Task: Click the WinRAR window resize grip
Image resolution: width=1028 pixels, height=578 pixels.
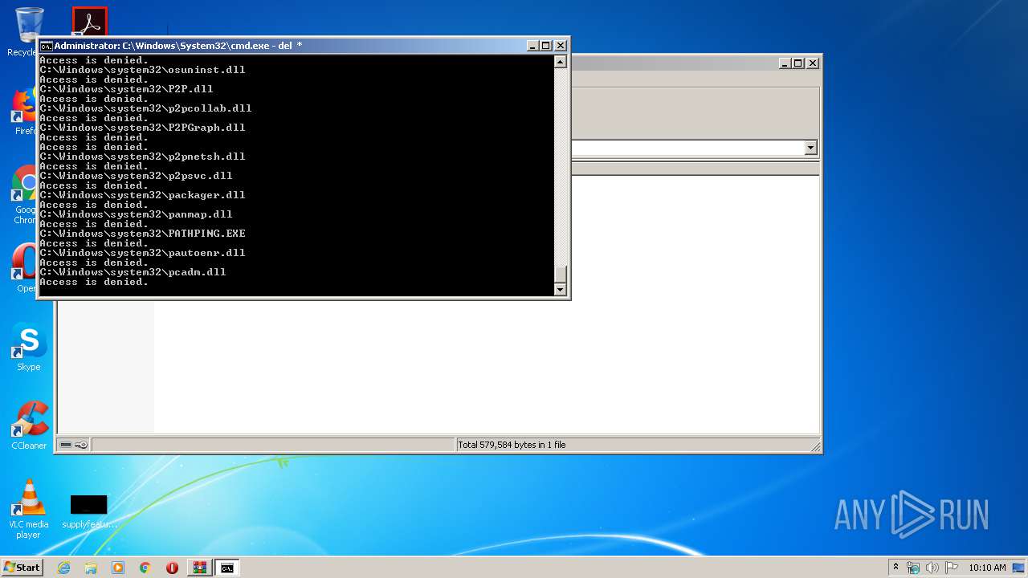Action: [x=815, y=446]
